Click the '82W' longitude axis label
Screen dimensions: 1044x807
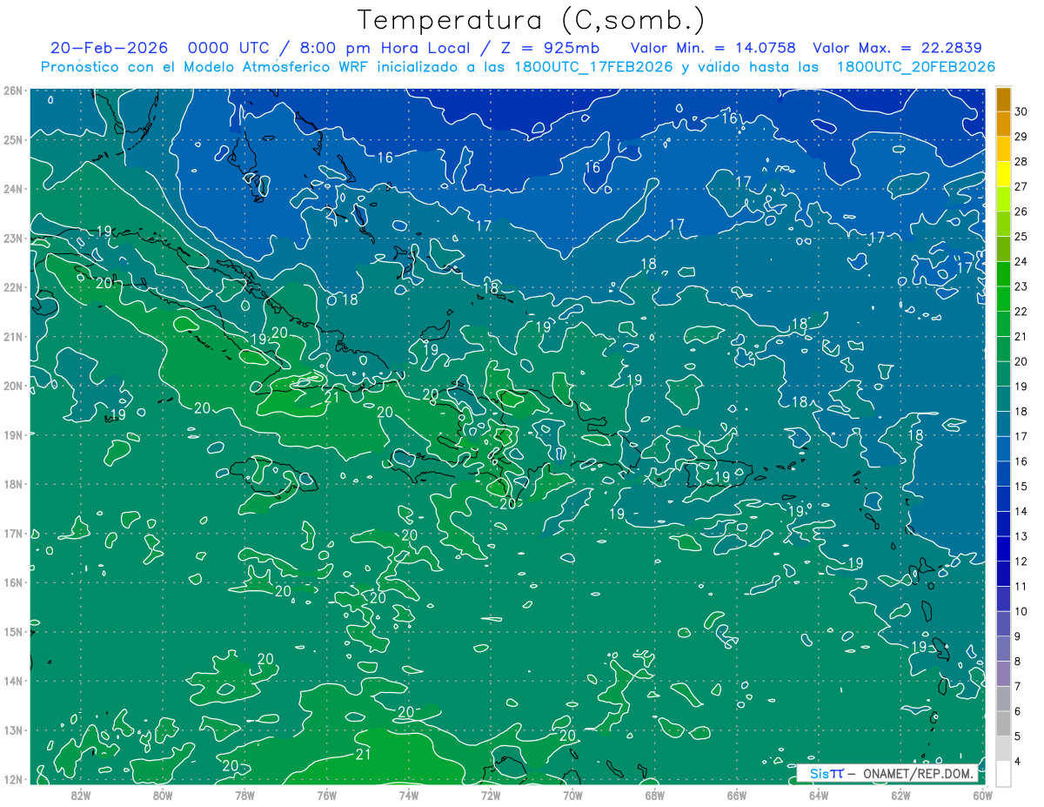81,795
